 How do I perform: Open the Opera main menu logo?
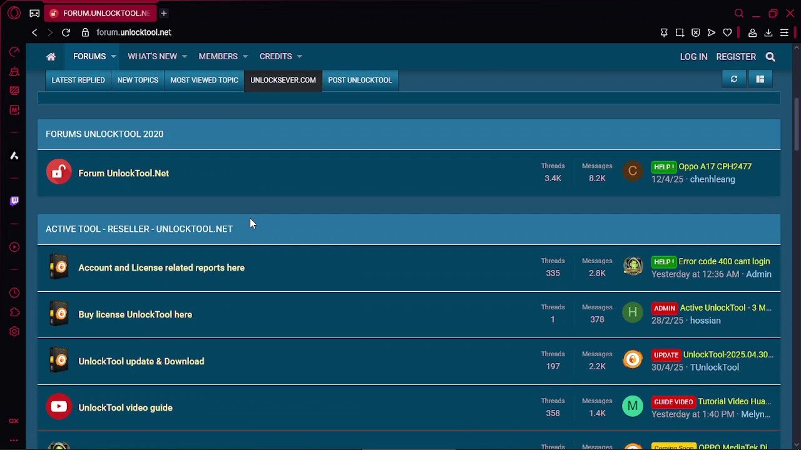14,13
